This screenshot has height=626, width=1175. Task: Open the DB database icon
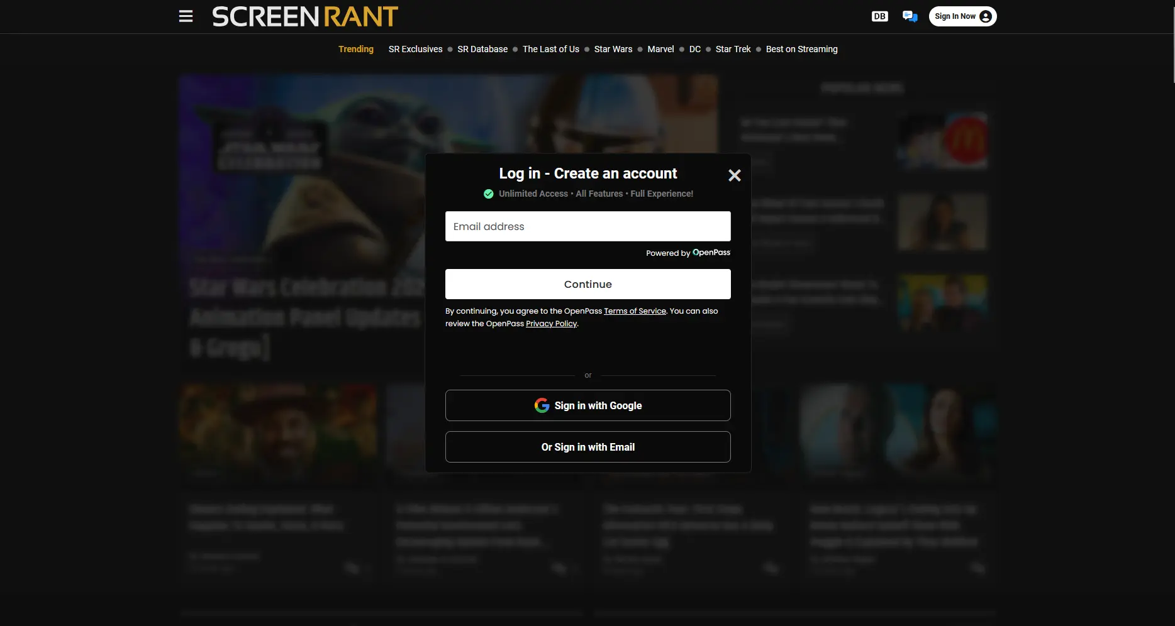point(880,16)
